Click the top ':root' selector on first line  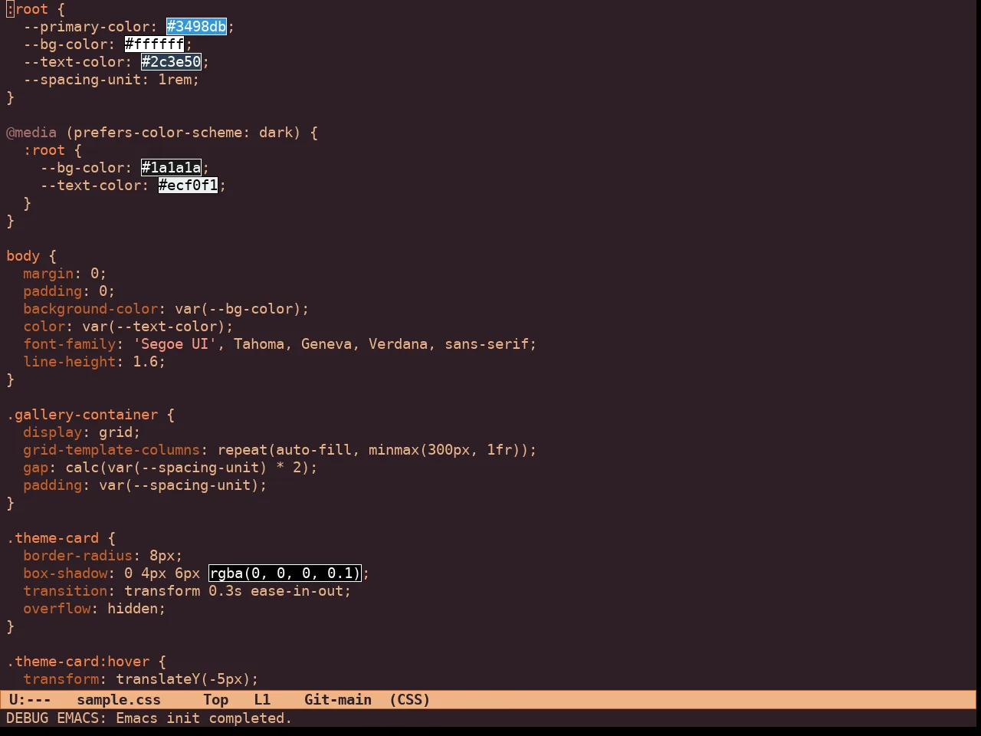coord(28,8)
